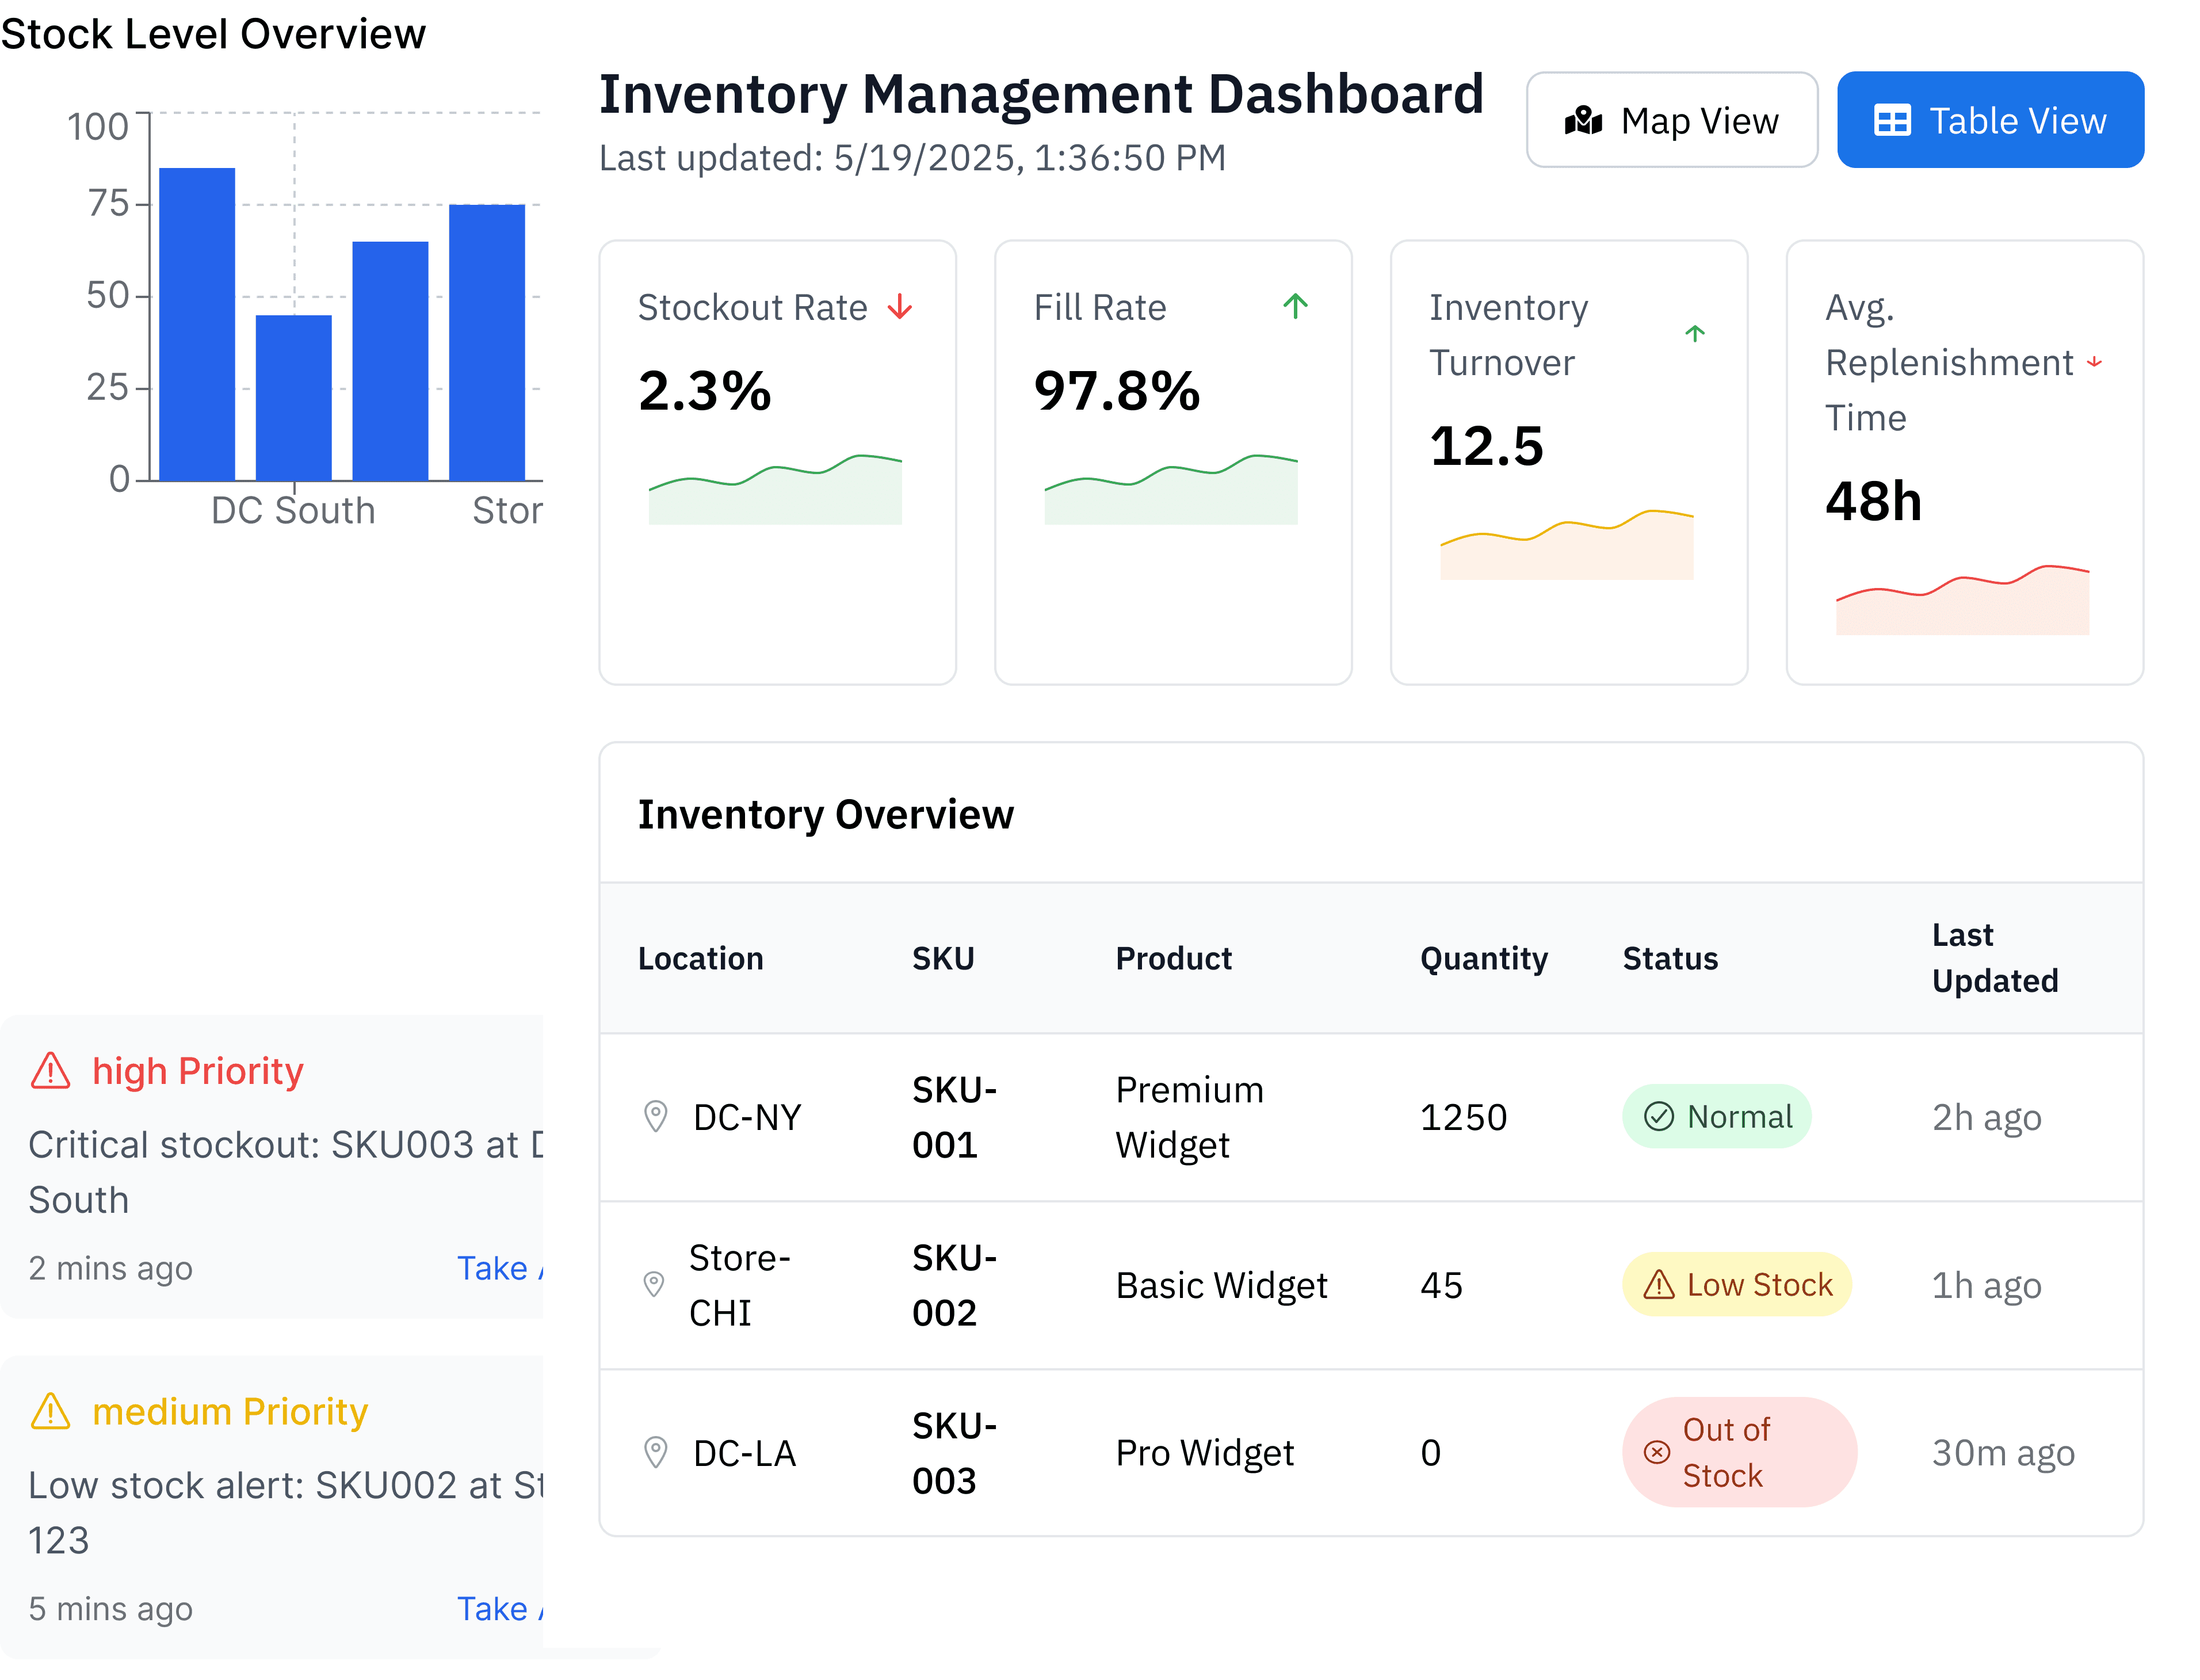Click the location pin icon for Store-CHI

tap(653, 1284)
